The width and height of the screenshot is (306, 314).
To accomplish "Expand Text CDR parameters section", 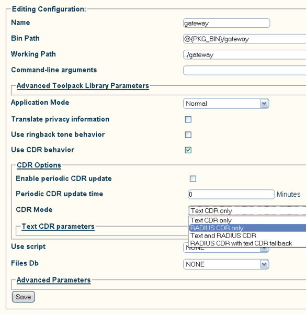I will 58,227.
